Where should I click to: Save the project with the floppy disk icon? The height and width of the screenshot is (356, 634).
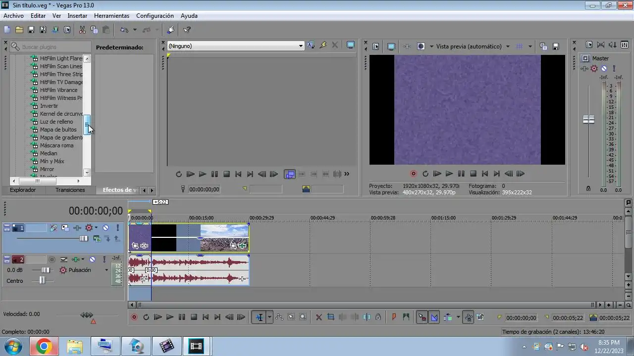point(31,30)
